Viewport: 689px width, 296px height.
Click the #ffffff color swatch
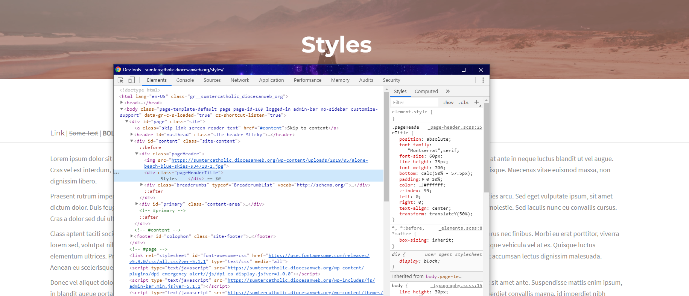pos(421,185)
